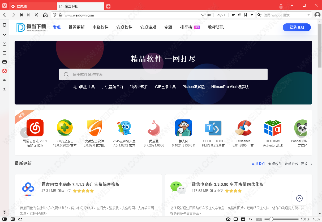The image size is (322, 222).
Task: Open the 最近更新 navigation item
Action: tap(76, 27)
